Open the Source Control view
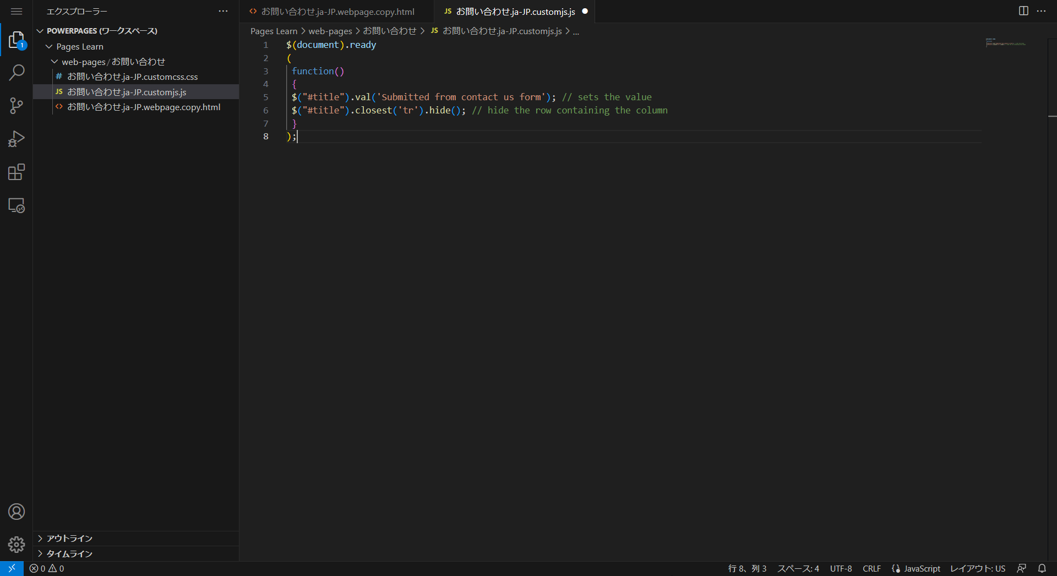1057x576 pixels. point(17,106)
